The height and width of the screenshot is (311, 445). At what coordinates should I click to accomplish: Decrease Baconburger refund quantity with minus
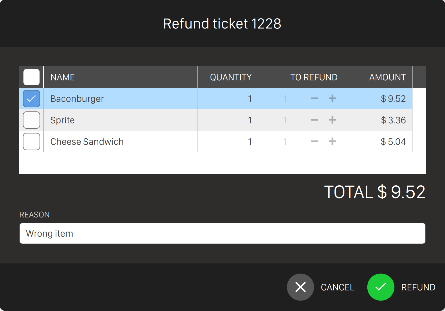[314, 99]
